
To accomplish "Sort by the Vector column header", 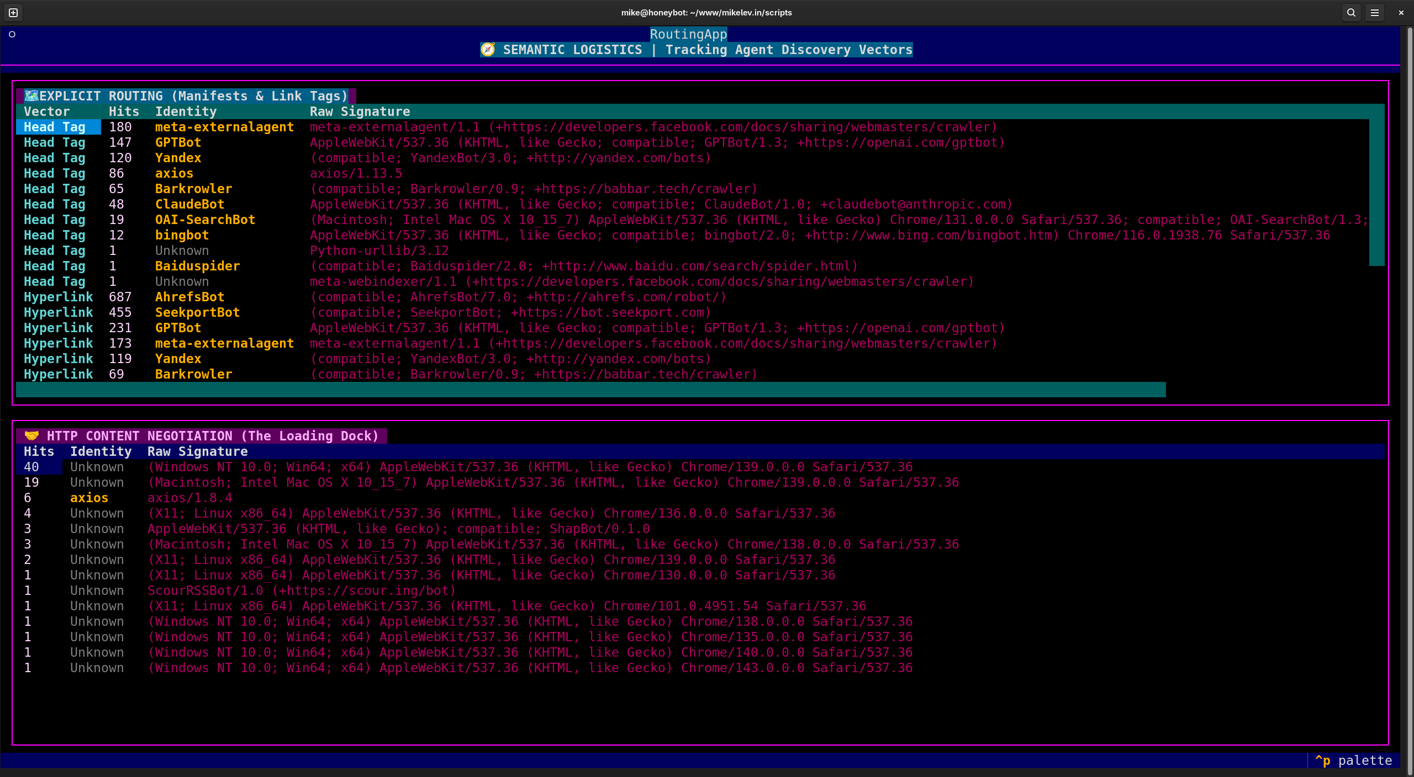I will 47,111.
